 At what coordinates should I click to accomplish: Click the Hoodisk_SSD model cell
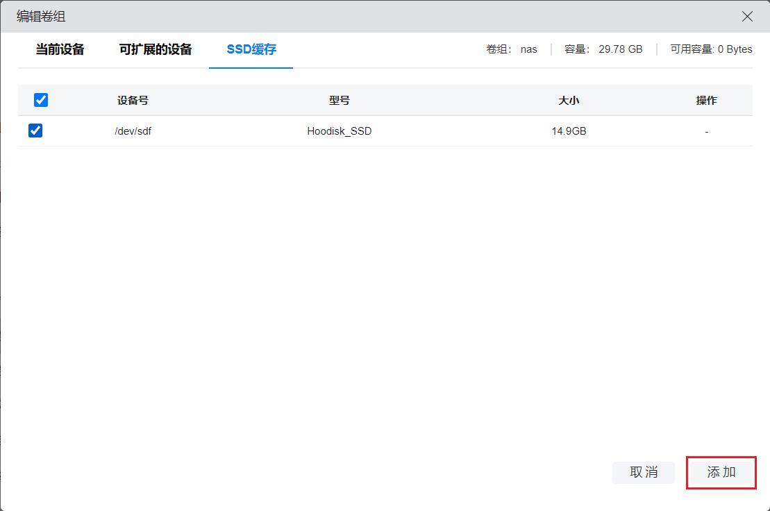[339, 131]
